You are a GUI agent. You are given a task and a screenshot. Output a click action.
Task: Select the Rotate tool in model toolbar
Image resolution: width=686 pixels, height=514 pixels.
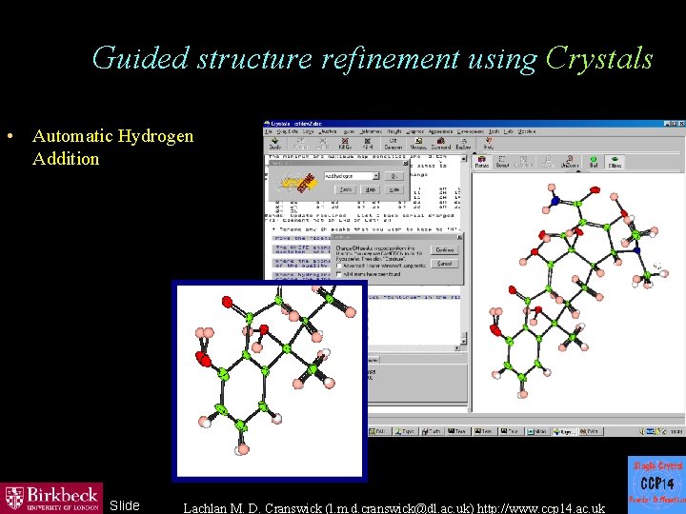[482, 161]
